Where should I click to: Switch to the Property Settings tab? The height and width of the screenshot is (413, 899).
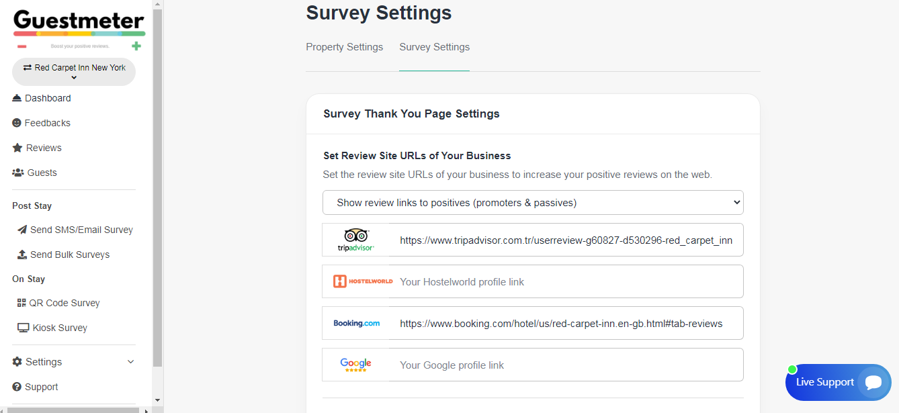(344, 47)
